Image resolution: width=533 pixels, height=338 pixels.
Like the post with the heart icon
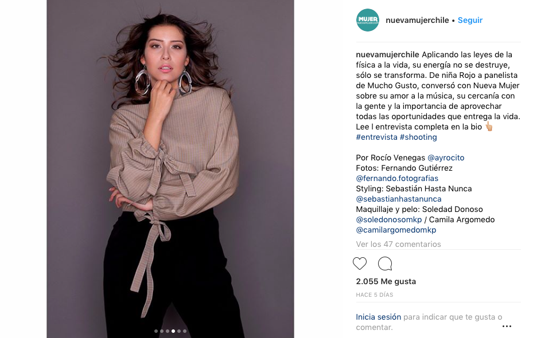pyautogui.click(x=360, y=264)
